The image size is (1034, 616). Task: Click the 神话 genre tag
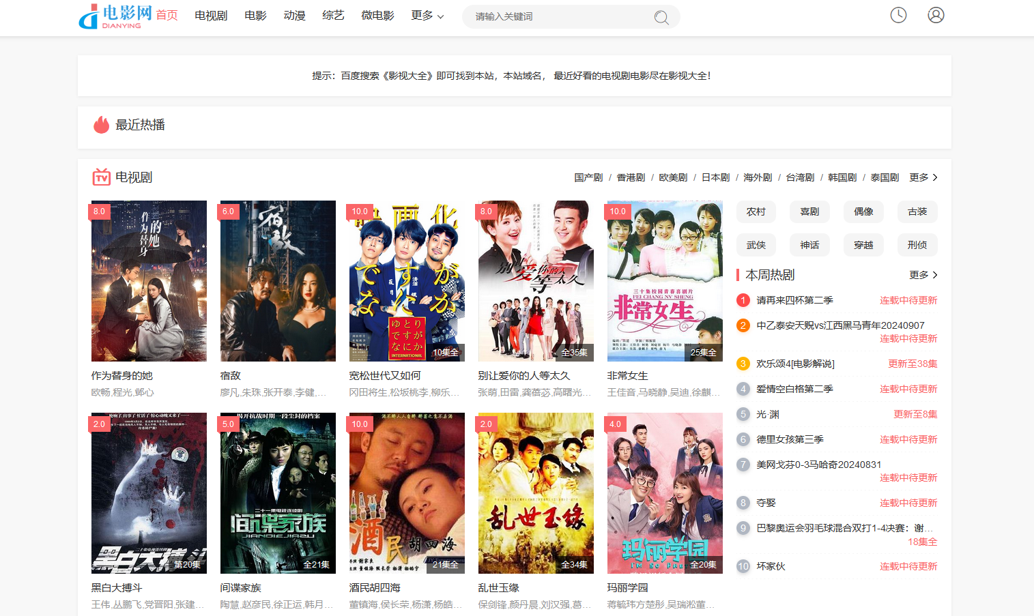[x=809, y=245]
